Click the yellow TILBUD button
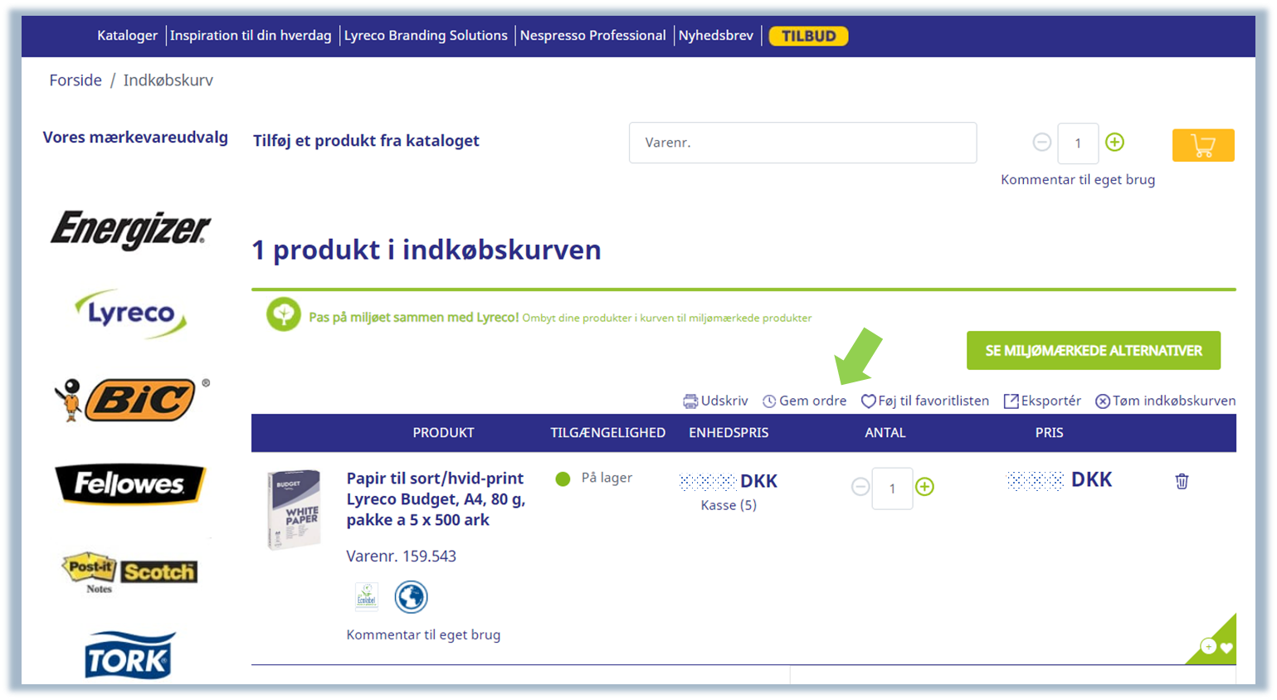 point(808,36)
